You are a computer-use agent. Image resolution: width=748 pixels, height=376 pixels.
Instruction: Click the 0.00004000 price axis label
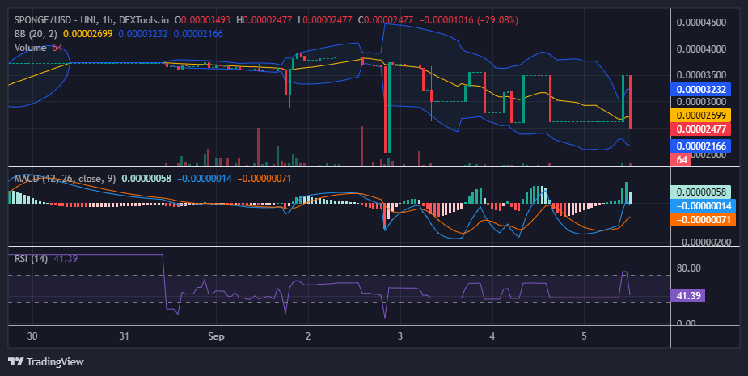701,49
